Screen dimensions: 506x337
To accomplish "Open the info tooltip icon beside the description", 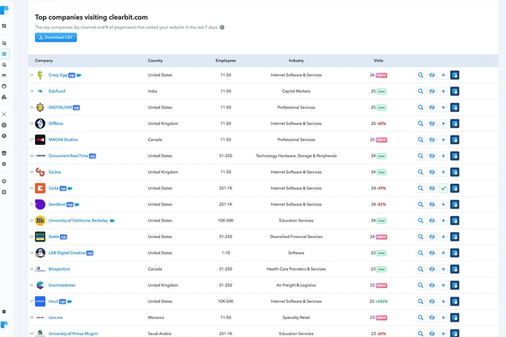I will 222,28.
